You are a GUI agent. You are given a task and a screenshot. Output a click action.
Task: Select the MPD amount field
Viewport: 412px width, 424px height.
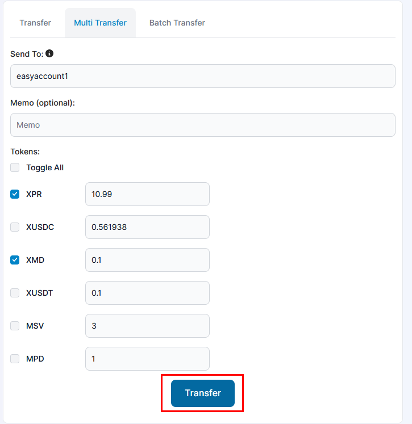pyautogui.click(x=147, y=359)
